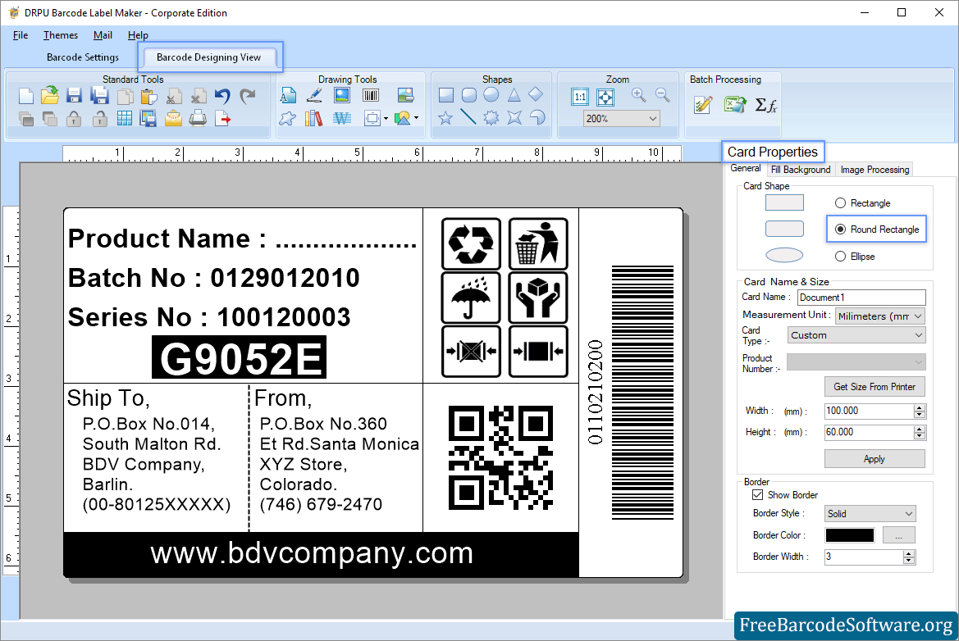Viewport: 959px width, 641px height.
Task: Open the Measurement Unit dropdown
Action: click(880, 316)
